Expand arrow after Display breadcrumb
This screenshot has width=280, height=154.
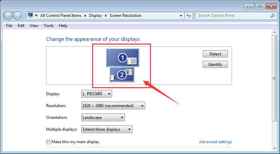click(x=106, y=16)
